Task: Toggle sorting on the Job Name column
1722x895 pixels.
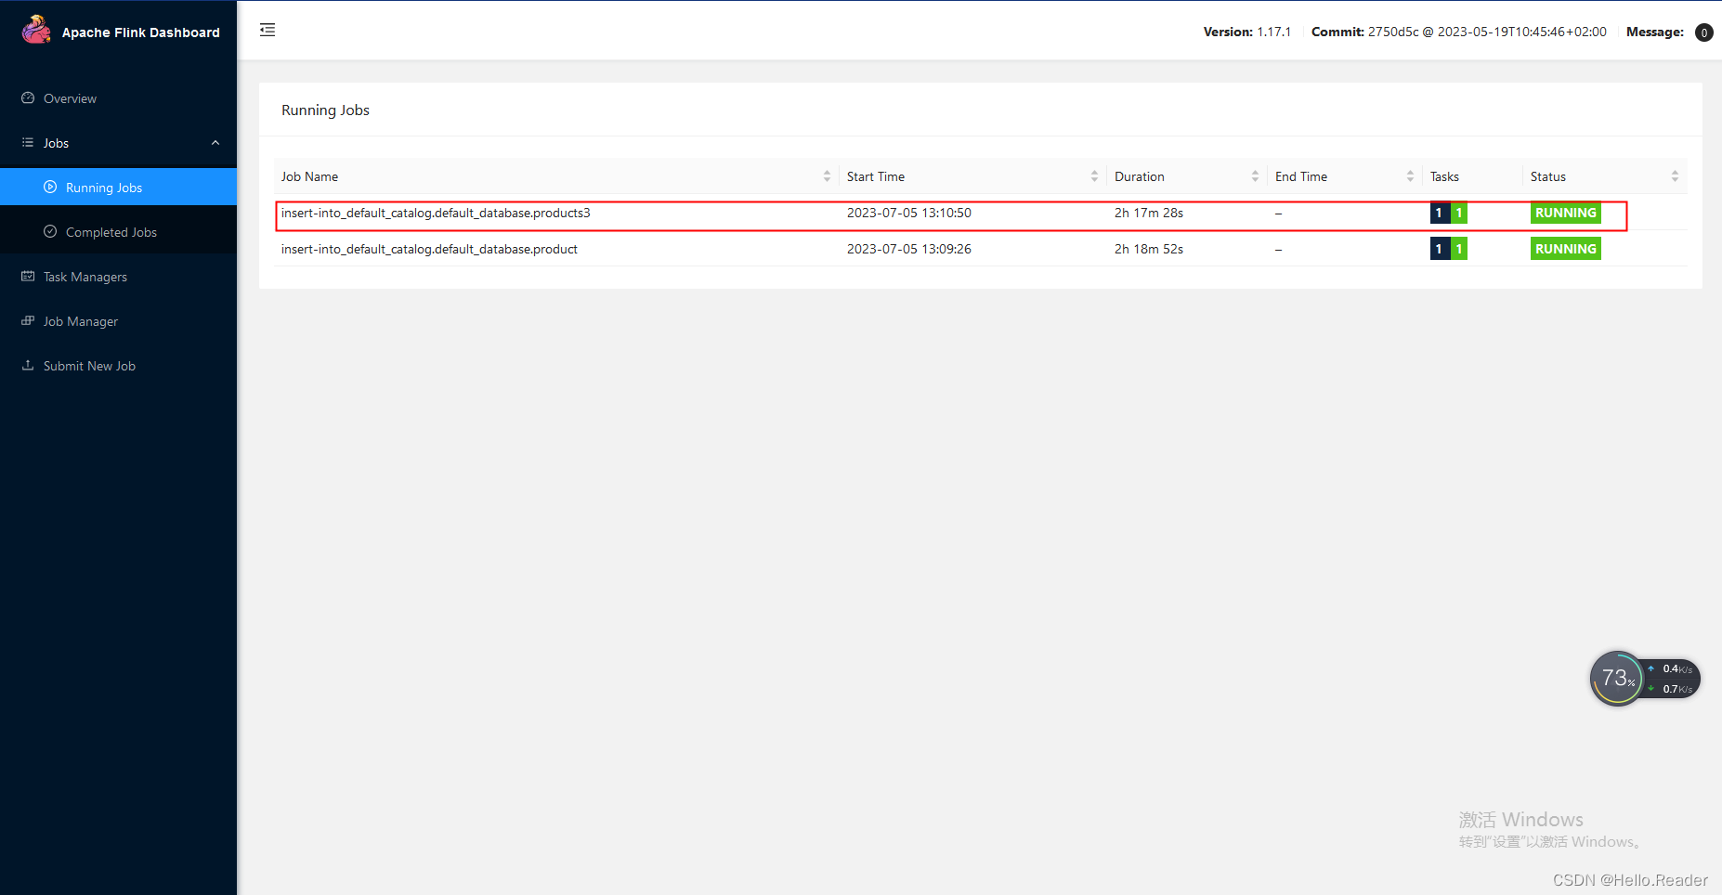Action: point(827,175)
